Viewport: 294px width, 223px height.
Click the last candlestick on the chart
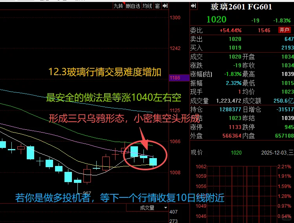[153, 162]
